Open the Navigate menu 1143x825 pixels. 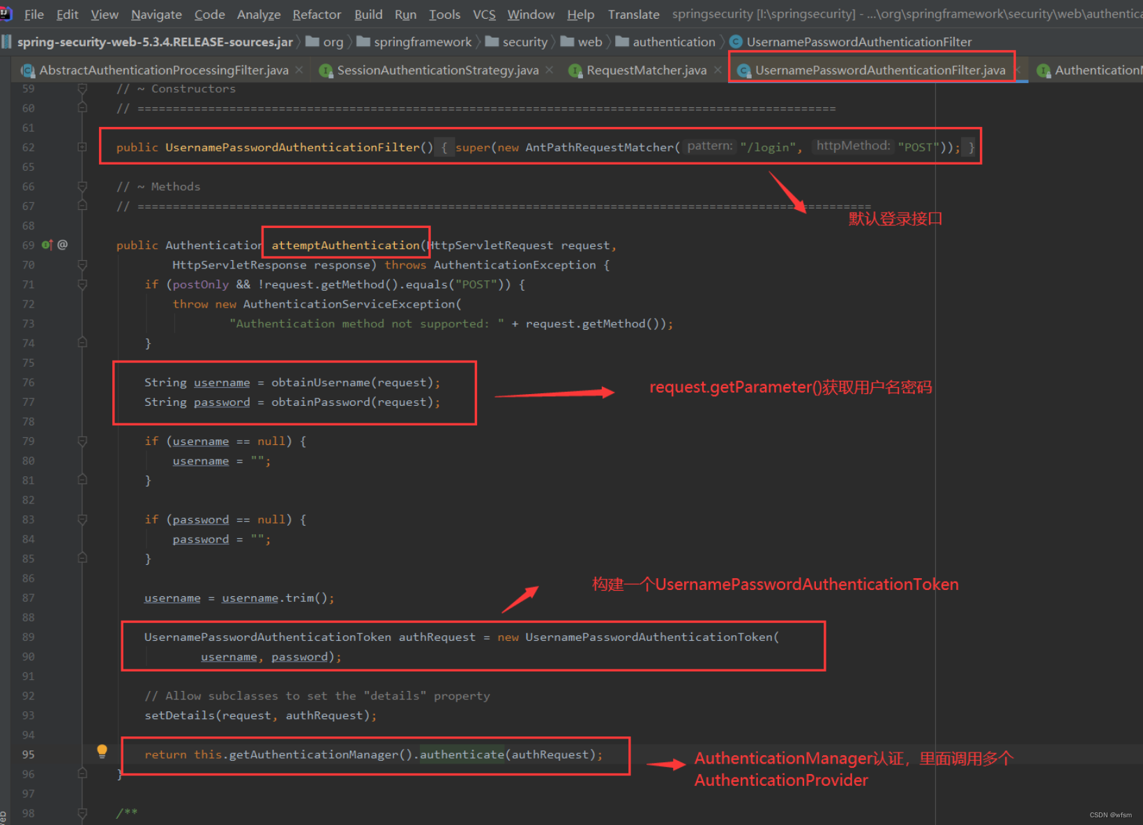pyautogui.click(x=156, y=14)
